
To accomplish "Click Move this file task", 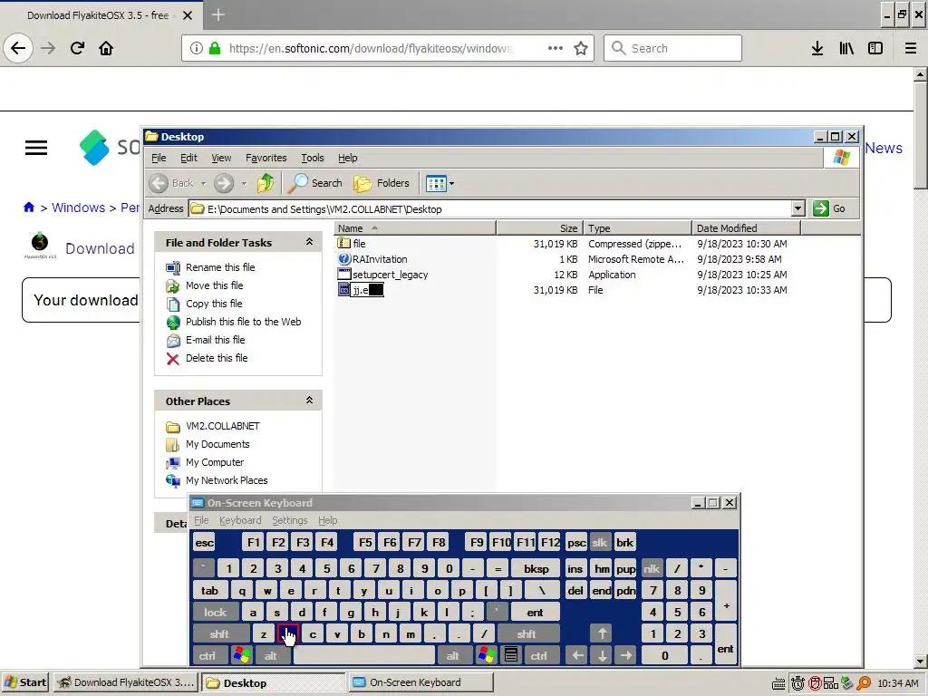I will click(214, 285).
